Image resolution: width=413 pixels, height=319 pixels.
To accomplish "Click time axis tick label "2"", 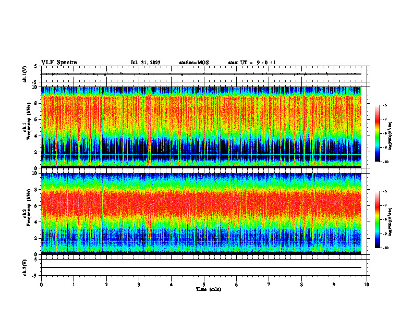I will (106, 285).
